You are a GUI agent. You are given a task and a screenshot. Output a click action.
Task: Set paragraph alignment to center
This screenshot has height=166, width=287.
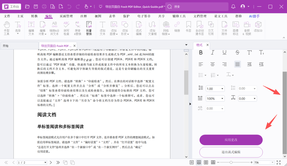[213, 64]
